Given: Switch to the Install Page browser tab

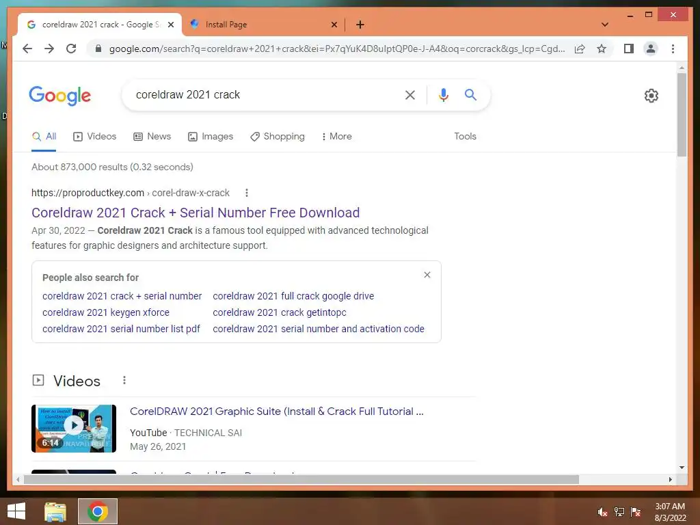Looking at the screenshot, I should (x=263, y=25).
